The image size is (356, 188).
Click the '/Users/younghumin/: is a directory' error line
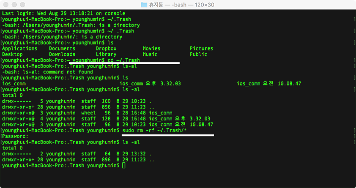tap(62, 37)
